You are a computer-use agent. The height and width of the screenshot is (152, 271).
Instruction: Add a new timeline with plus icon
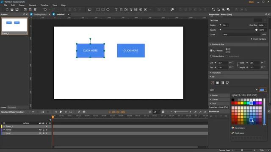(x=33, y=112)
